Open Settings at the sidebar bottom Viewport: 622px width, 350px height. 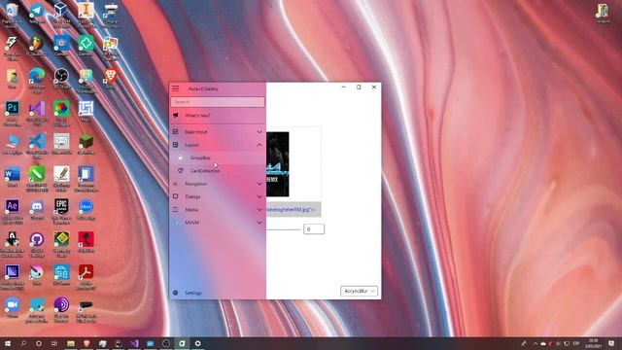pos(218,293)
